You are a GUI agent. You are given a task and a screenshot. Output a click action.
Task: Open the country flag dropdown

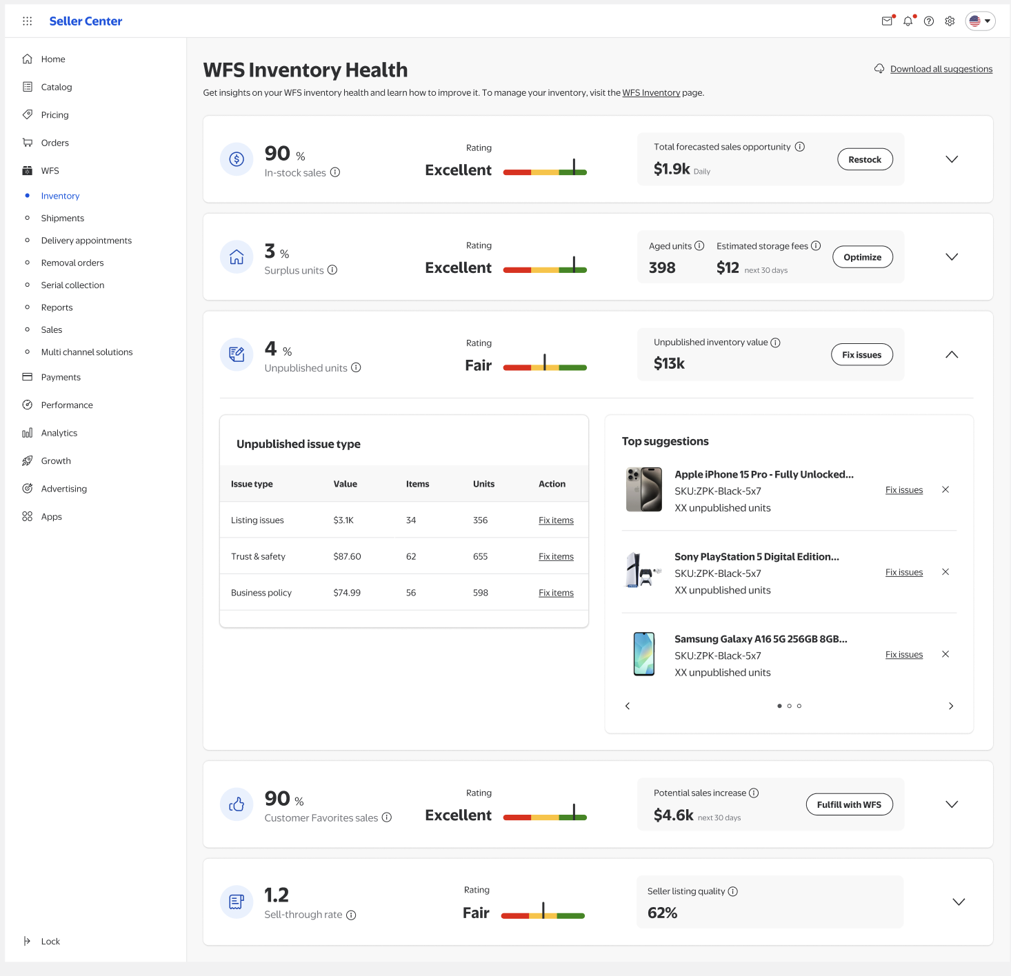[980, 21]
